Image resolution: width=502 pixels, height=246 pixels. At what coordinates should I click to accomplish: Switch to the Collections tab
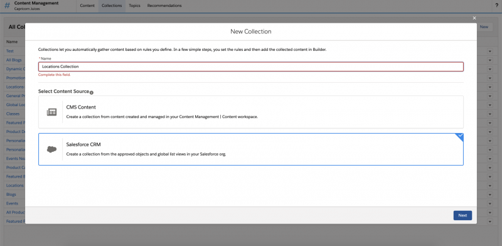pos(112,6)
